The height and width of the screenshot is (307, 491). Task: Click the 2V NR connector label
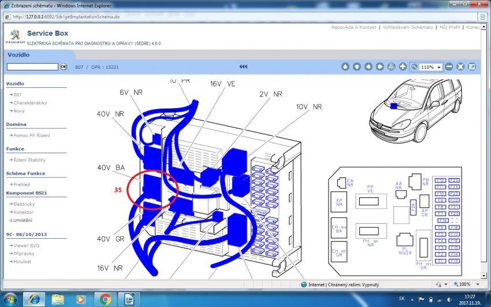270,94
